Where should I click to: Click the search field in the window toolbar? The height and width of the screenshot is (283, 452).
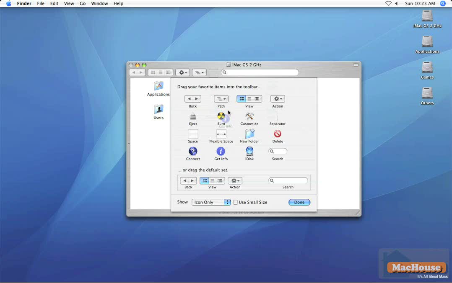click(260, 72)
